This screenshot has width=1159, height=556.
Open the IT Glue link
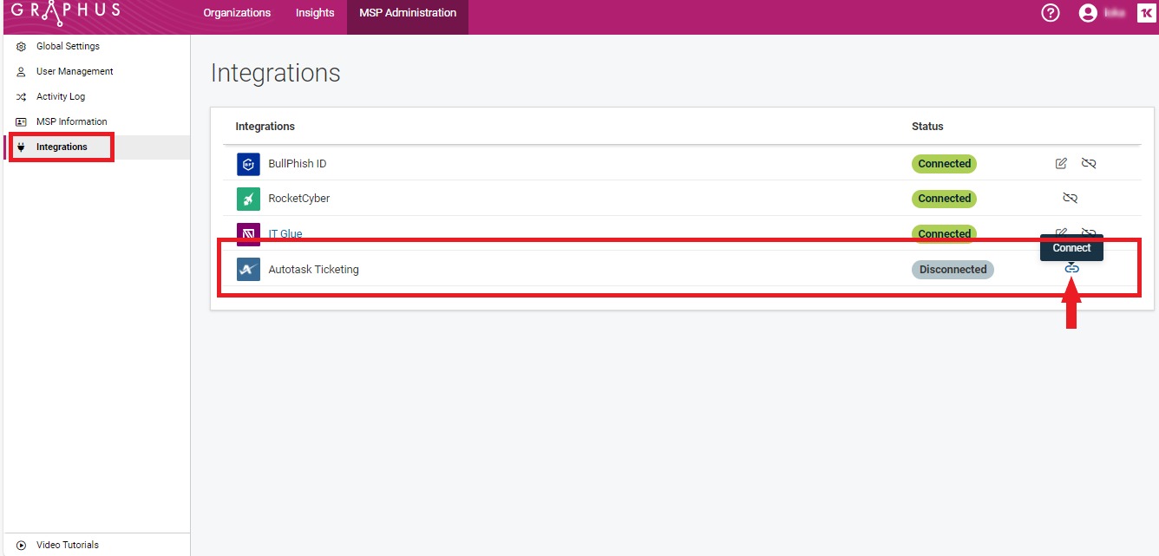[285, 234]
